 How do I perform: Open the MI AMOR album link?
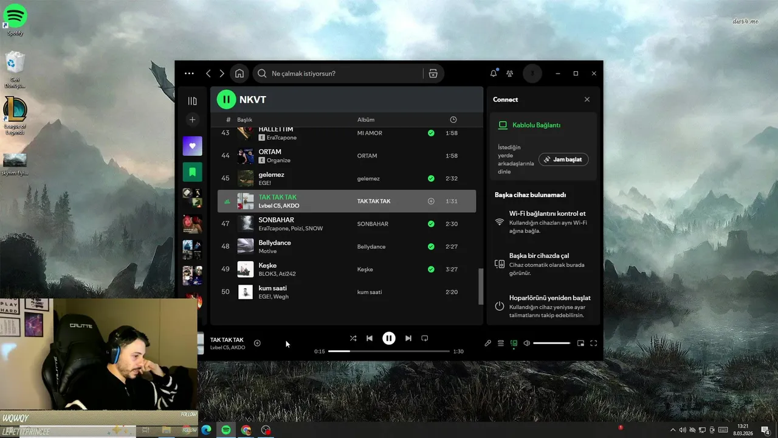click(x=370, y=133)
